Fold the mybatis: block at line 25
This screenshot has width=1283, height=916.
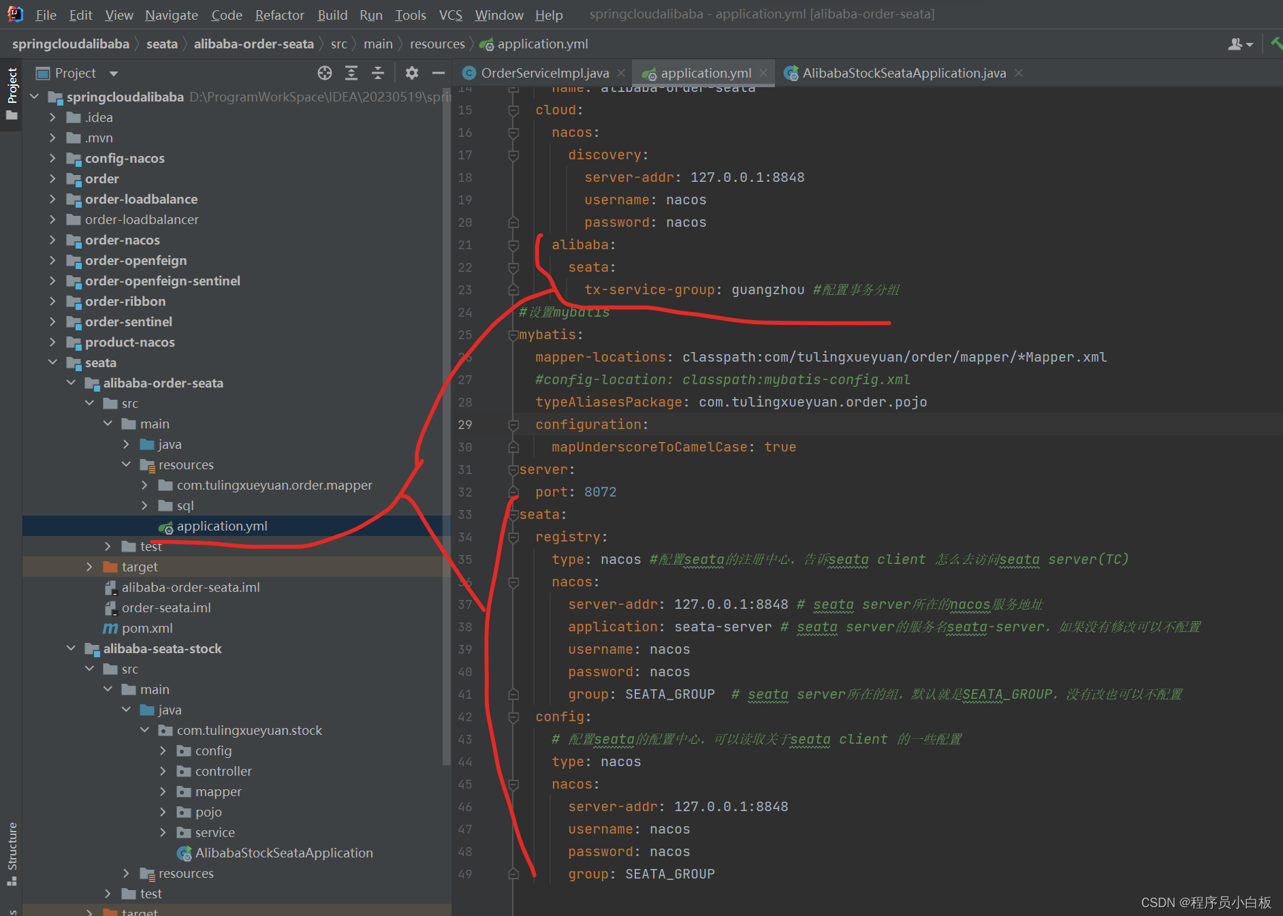513,335
